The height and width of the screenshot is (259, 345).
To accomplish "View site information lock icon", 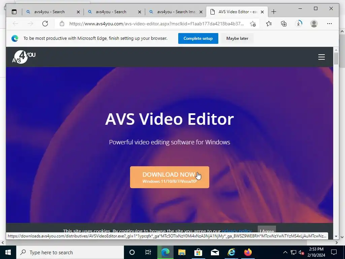I will (x=62, y=24).
